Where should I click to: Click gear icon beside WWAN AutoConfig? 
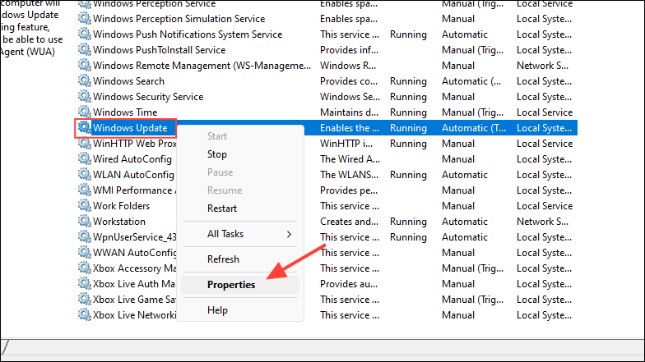click(84, 253)
